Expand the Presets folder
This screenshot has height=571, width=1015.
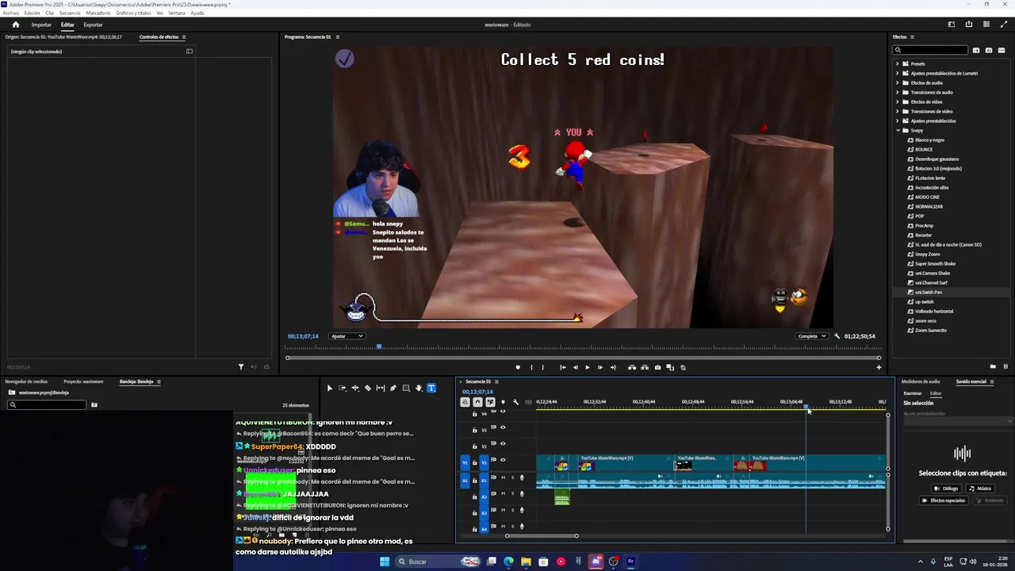point(898,63)
